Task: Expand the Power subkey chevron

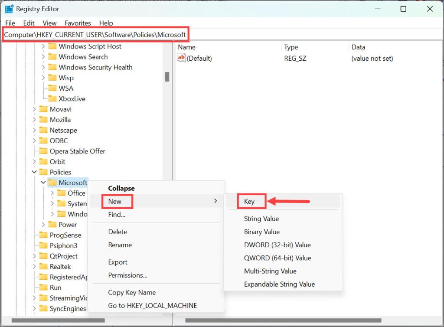Action: [x=43, y=225]
